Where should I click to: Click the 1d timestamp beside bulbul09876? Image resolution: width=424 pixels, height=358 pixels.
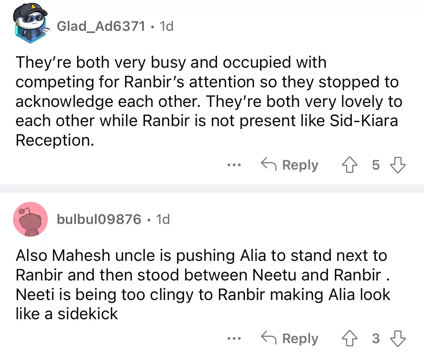tap(163, 219)
